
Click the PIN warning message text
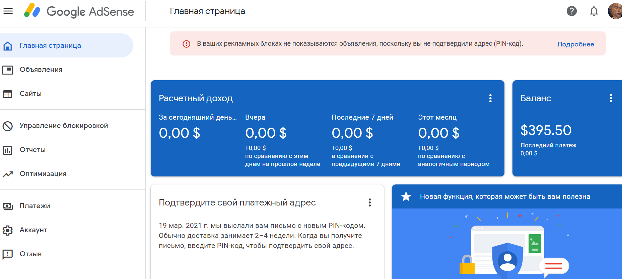coord(360,43)
